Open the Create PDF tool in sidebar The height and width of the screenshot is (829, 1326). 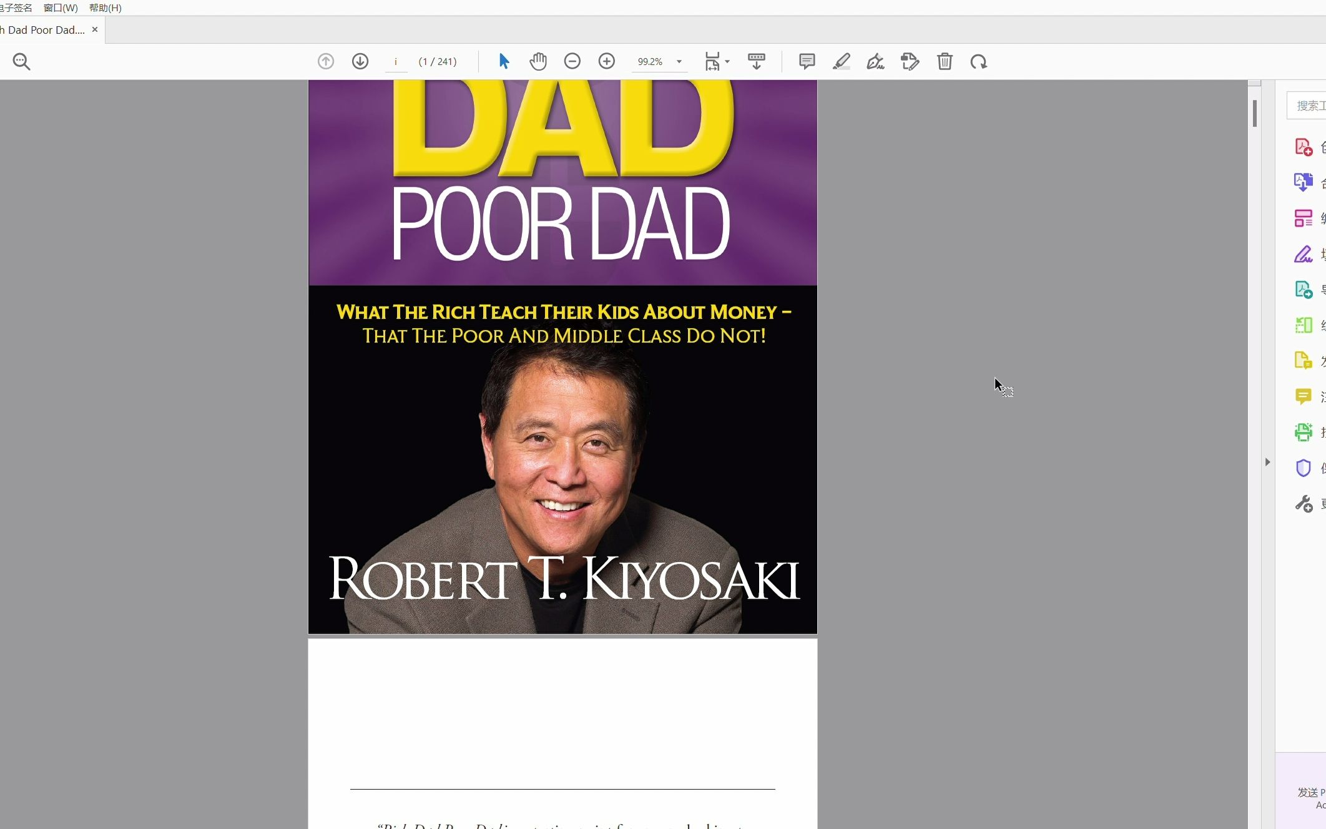tap(1304, 147)
